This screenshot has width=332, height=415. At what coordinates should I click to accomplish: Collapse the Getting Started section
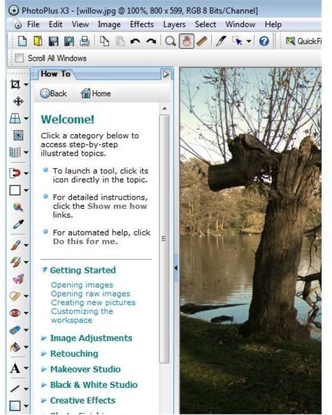coord(79,270)
